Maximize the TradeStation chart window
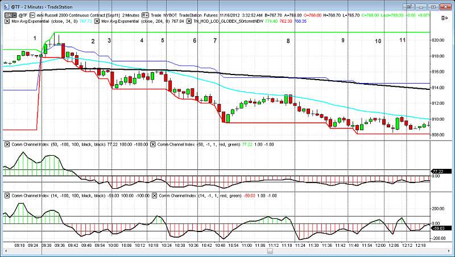 (x=433, y=6)
